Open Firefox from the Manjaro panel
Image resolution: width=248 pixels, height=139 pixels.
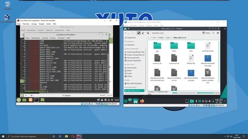tap(142, 101)
